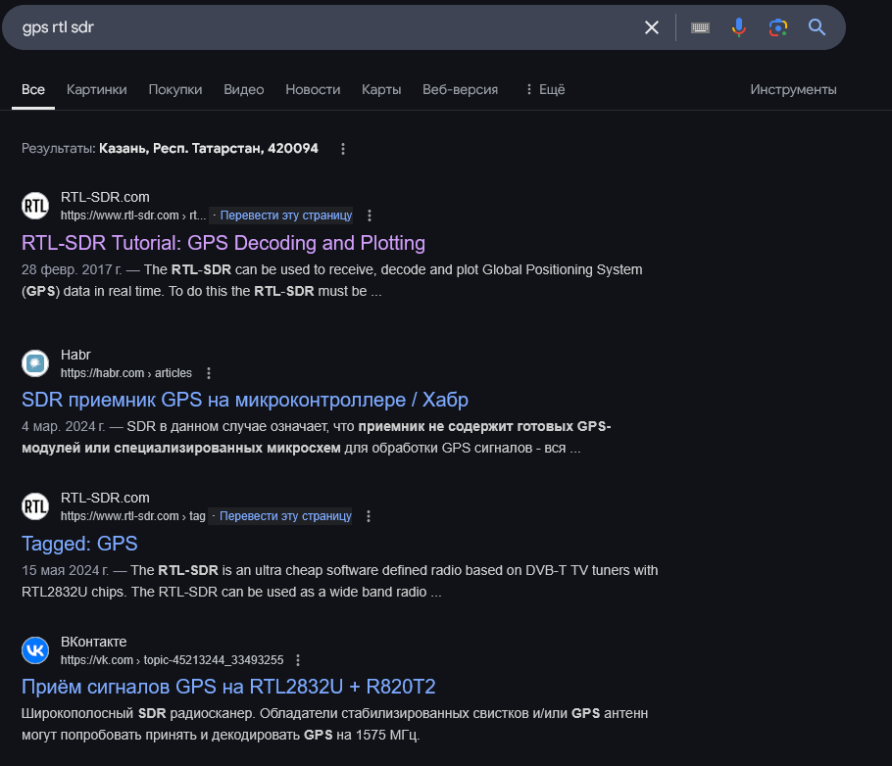
Task: Open location options beside Казань results line
Action: 342,149
